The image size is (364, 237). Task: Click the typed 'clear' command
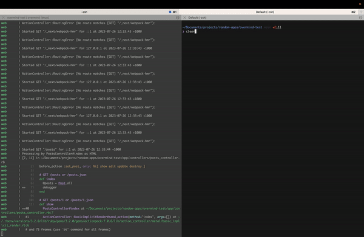pos(190,32)
